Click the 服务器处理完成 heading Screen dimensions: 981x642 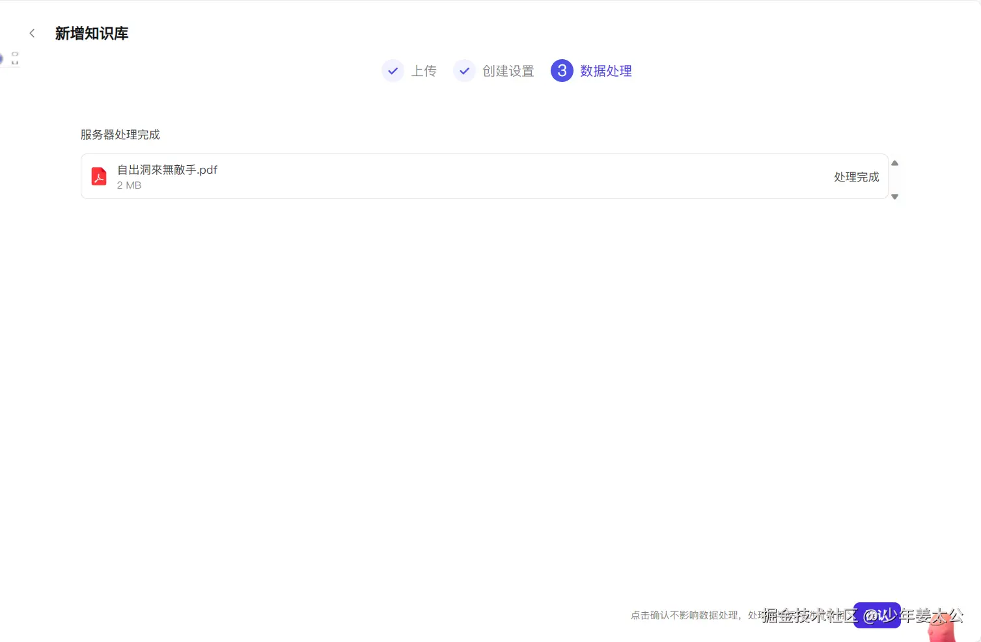[120, 135]
